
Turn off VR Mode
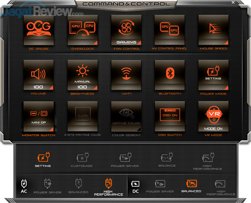tap(213, 116)
